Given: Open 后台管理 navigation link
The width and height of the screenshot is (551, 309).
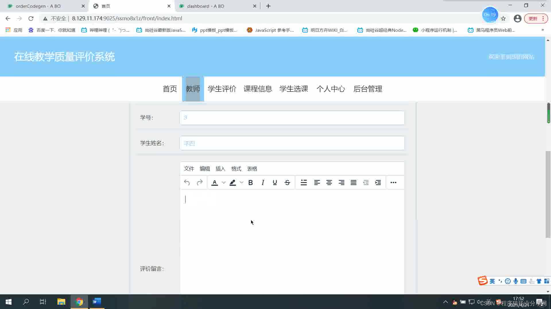Looking at the screenshot, I should click(368, 89).
